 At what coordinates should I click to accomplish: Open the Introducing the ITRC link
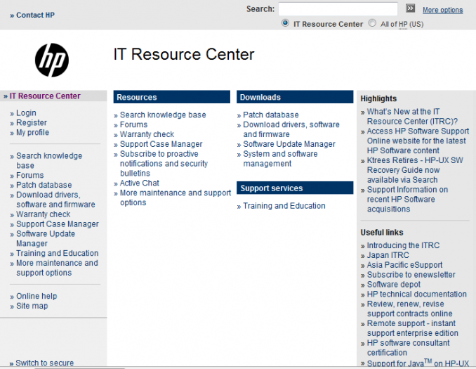pyautogui.click(x=403, y=245)
